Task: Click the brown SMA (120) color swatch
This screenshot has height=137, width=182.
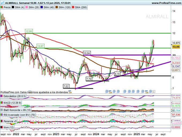Action: pyautogui.click(x=57, y=7)
